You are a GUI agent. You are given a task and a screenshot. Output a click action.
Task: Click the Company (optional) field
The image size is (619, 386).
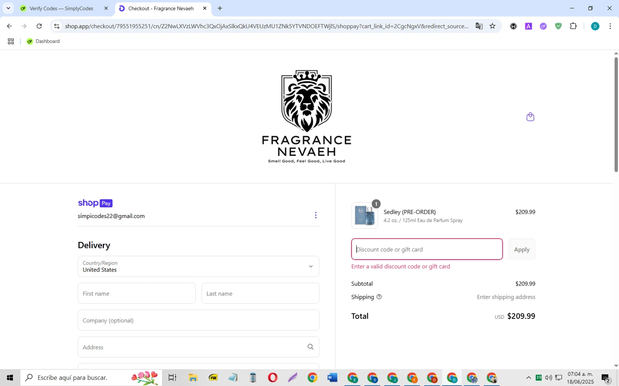point(198,320)
